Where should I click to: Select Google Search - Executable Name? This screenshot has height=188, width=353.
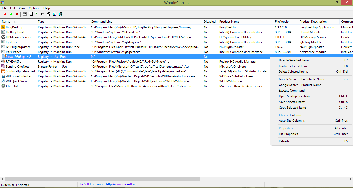pyautogui.click(x=311, y=79)
